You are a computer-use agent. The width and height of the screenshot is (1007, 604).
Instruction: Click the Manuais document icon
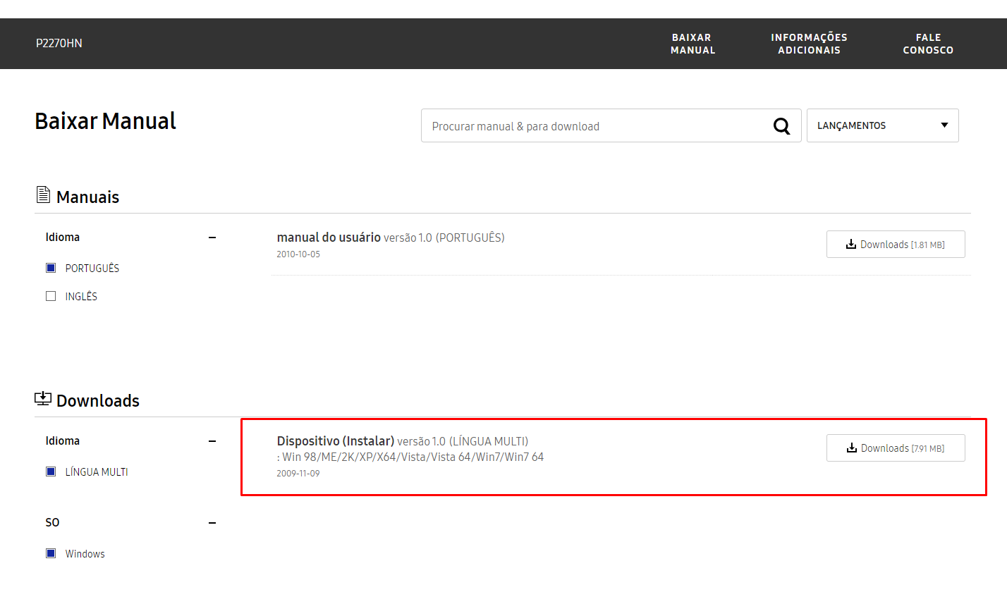[x=43, y=195]
